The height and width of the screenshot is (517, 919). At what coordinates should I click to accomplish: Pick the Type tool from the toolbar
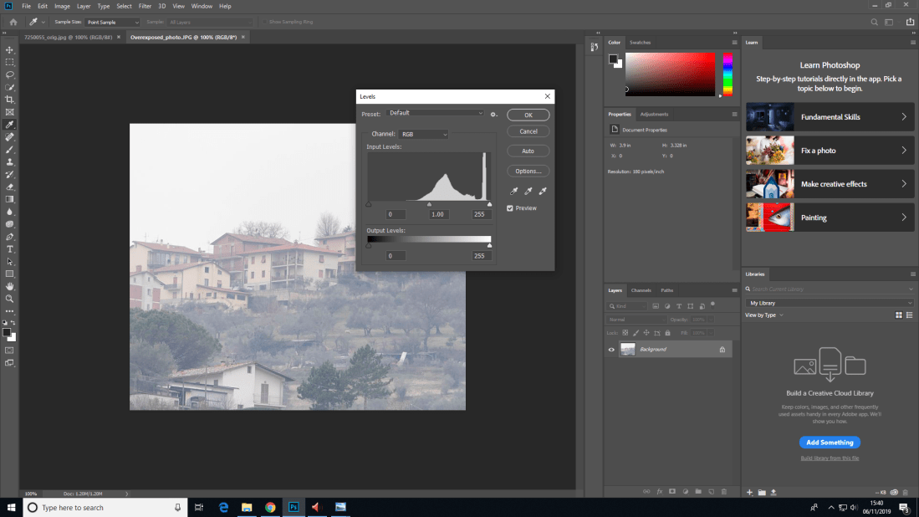[10, 249]
